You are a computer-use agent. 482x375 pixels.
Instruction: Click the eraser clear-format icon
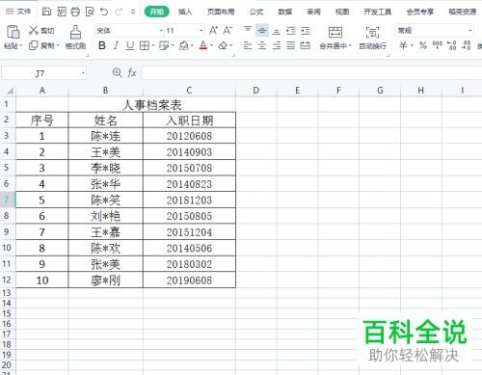pos(223,45)
